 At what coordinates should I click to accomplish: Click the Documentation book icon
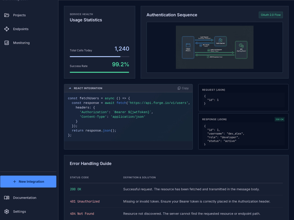coord(7,198)
